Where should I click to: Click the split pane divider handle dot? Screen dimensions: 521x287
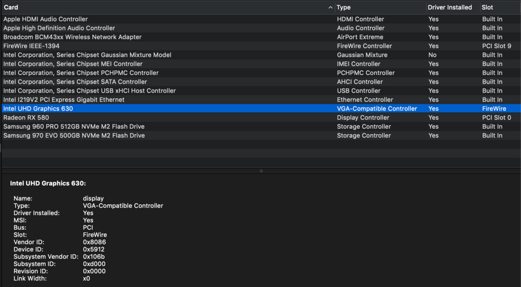pyautogui.click(x=261, y=171)
